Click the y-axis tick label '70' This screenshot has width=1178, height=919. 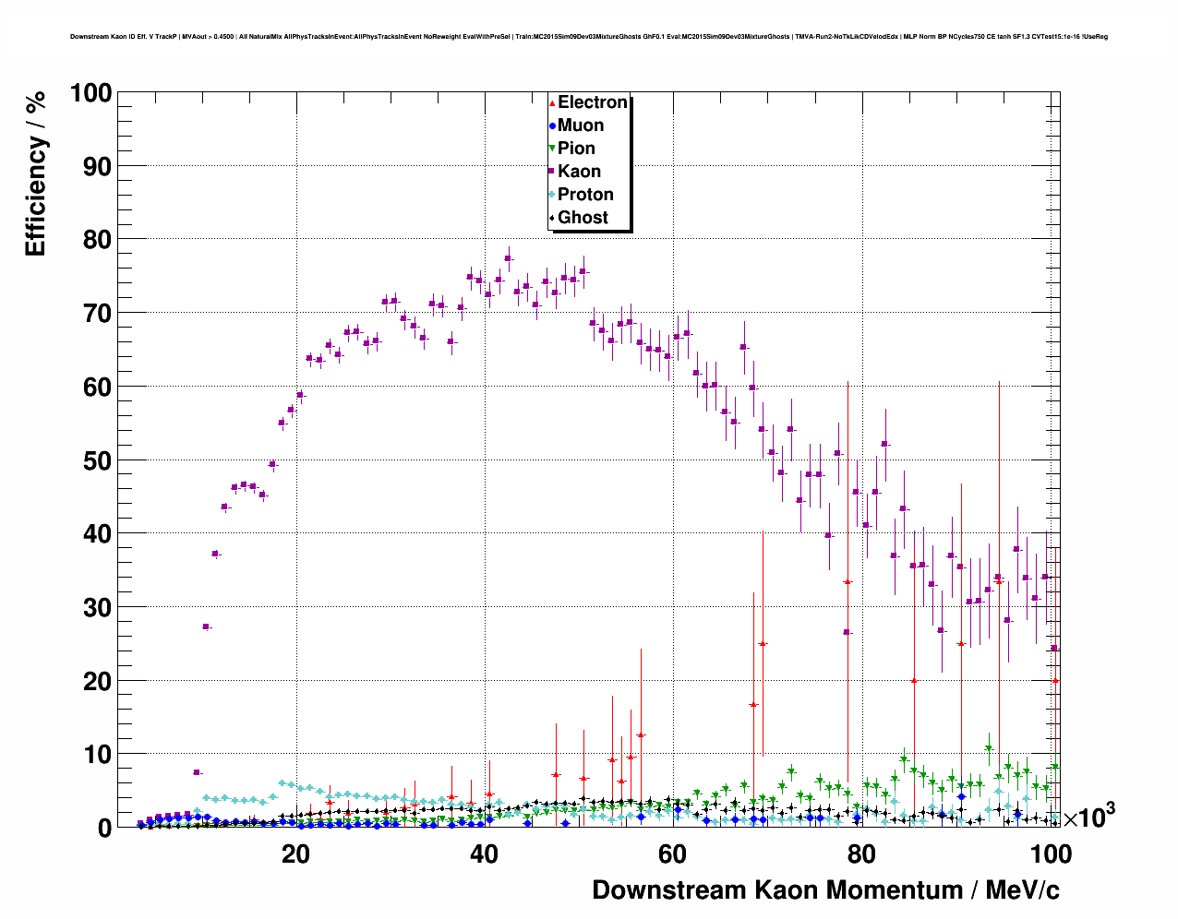click(97, 314)
